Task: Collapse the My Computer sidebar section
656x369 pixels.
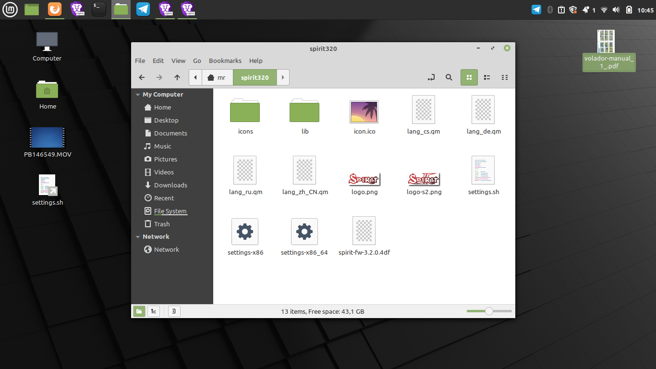Action: pyautogui.click(x=138, y=95)
